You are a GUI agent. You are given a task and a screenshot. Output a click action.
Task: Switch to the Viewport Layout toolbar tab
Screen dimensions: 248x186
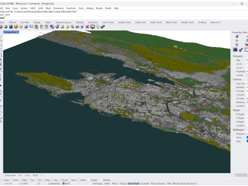(x=63, y=22)
